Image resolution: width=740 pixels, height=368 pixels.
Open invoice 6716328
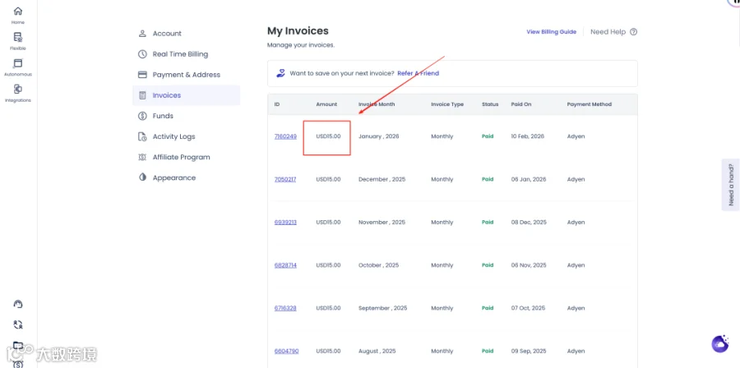[x=285, y=308]
